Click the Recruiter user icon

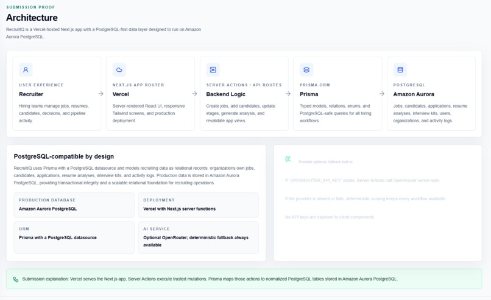26,70
